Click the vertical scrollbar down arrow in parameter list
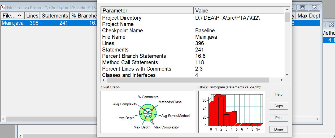The height and width of the screenshot is (138, 335). (x=287, y=75)
